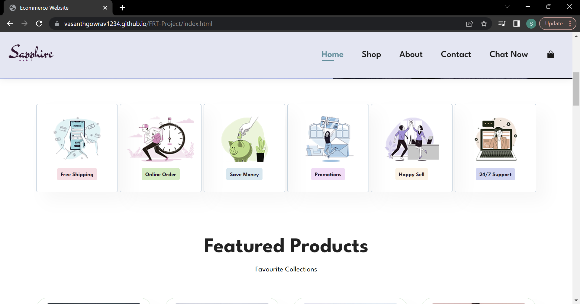This screenshot has height=304, width=580.
Task: Open the media controls icon
Action: (502, 24)
